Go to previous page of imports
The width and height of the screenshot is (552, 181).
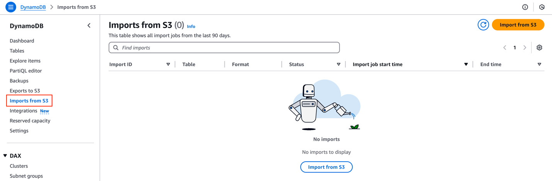(x=504, y=47)
